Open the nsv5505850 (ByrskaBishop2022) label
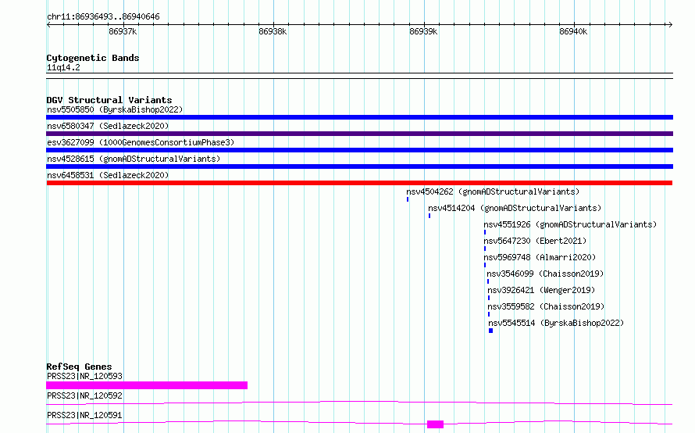The image size is (695, 433). coord(115,109)
